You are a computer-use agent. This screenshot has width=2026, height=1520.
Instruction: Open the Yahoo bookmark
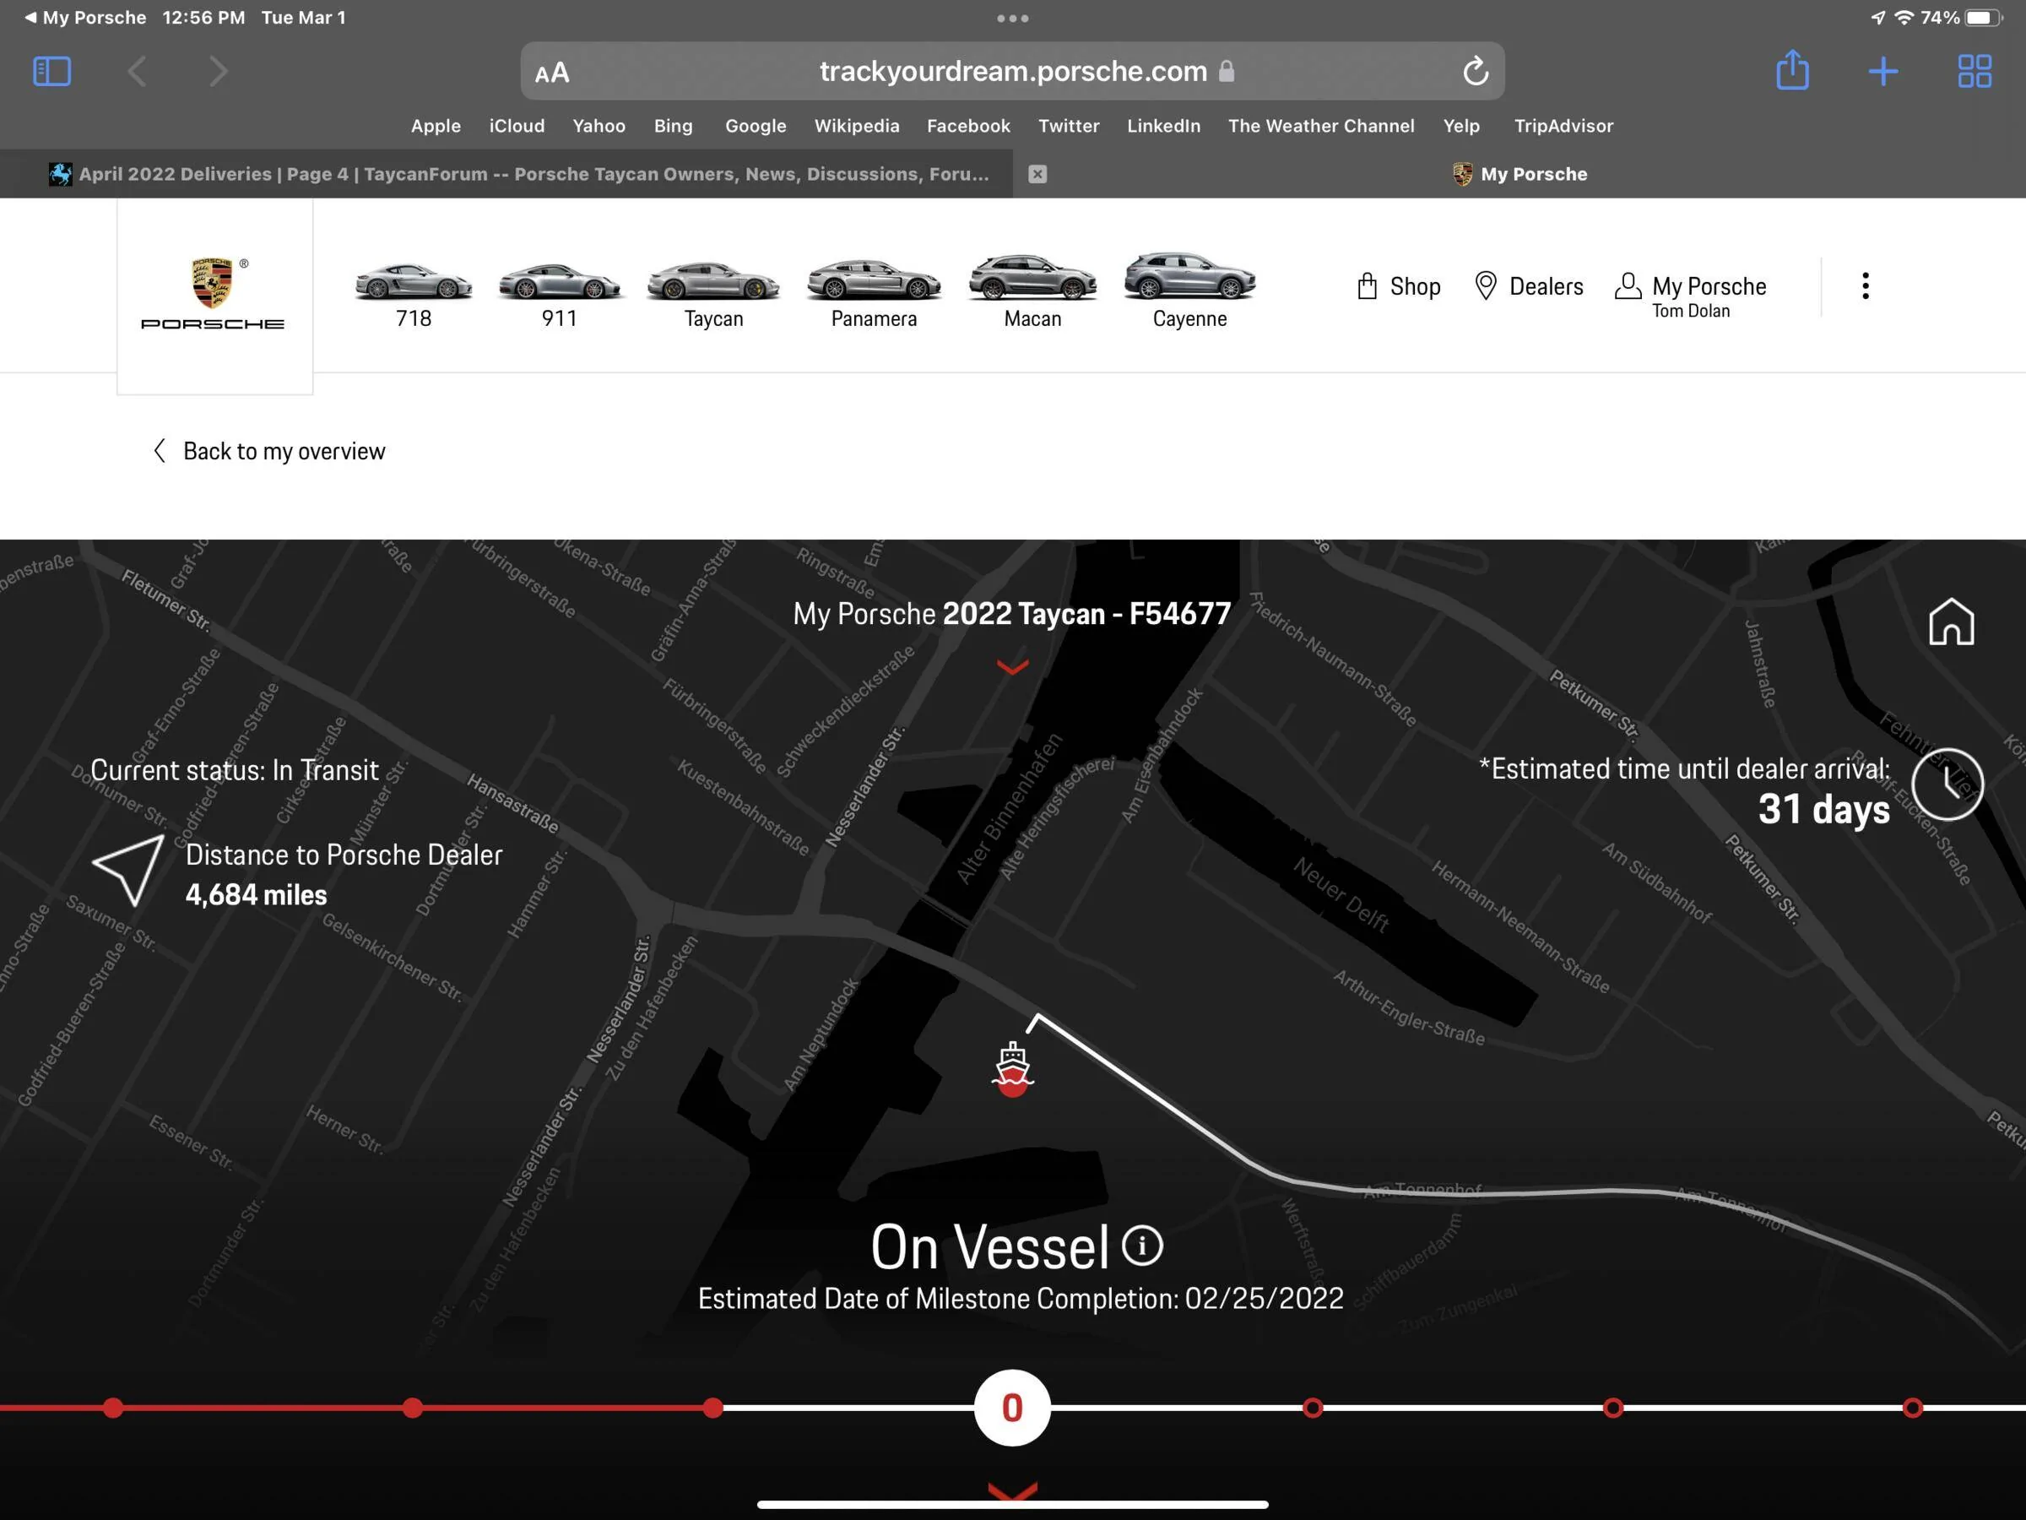click(599, 126)
